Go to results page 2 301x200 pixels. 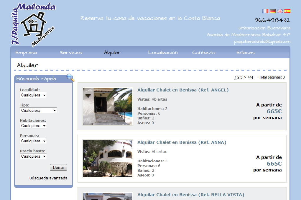point(238,77)
